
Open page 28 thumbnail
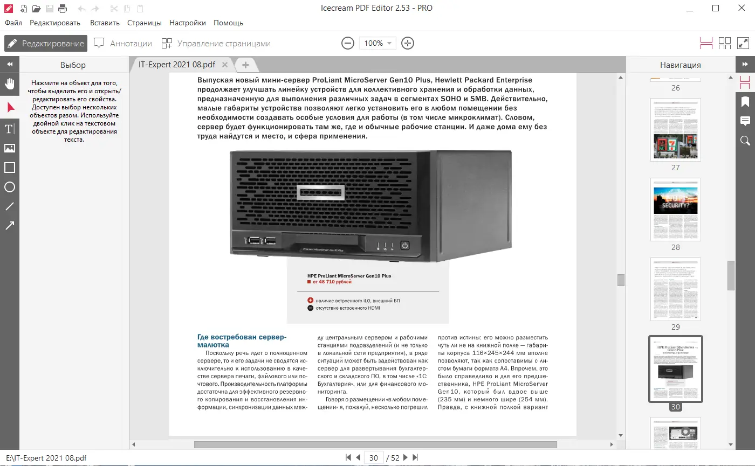click(x=676, y=210)
